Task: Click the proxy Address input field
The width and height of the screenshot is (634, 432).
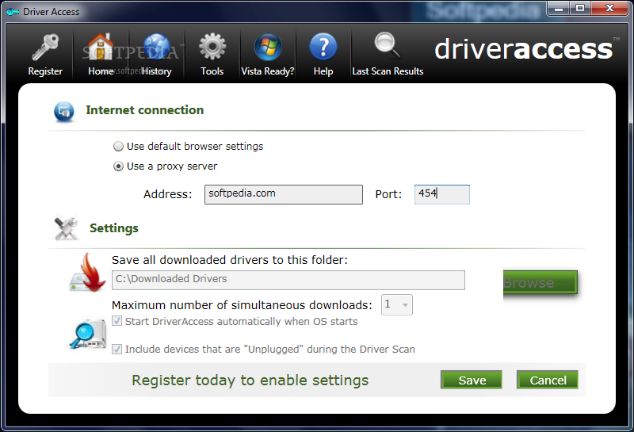Action: pyautogui.click(x=284, y=194)
